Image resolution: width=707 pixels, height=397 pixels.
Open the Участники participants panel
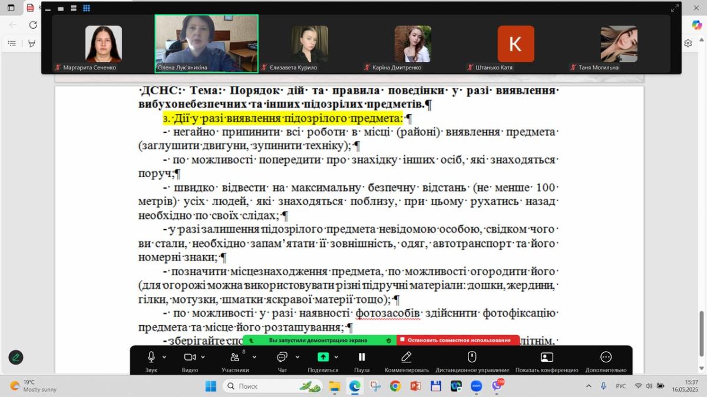[235, 357]
